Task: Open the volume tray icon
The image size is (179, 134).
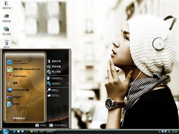Action: 162,131
